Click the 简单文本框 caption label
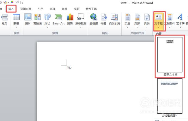Image resolution: width=188 pixels, height=121 pixels. coord(170,75)
